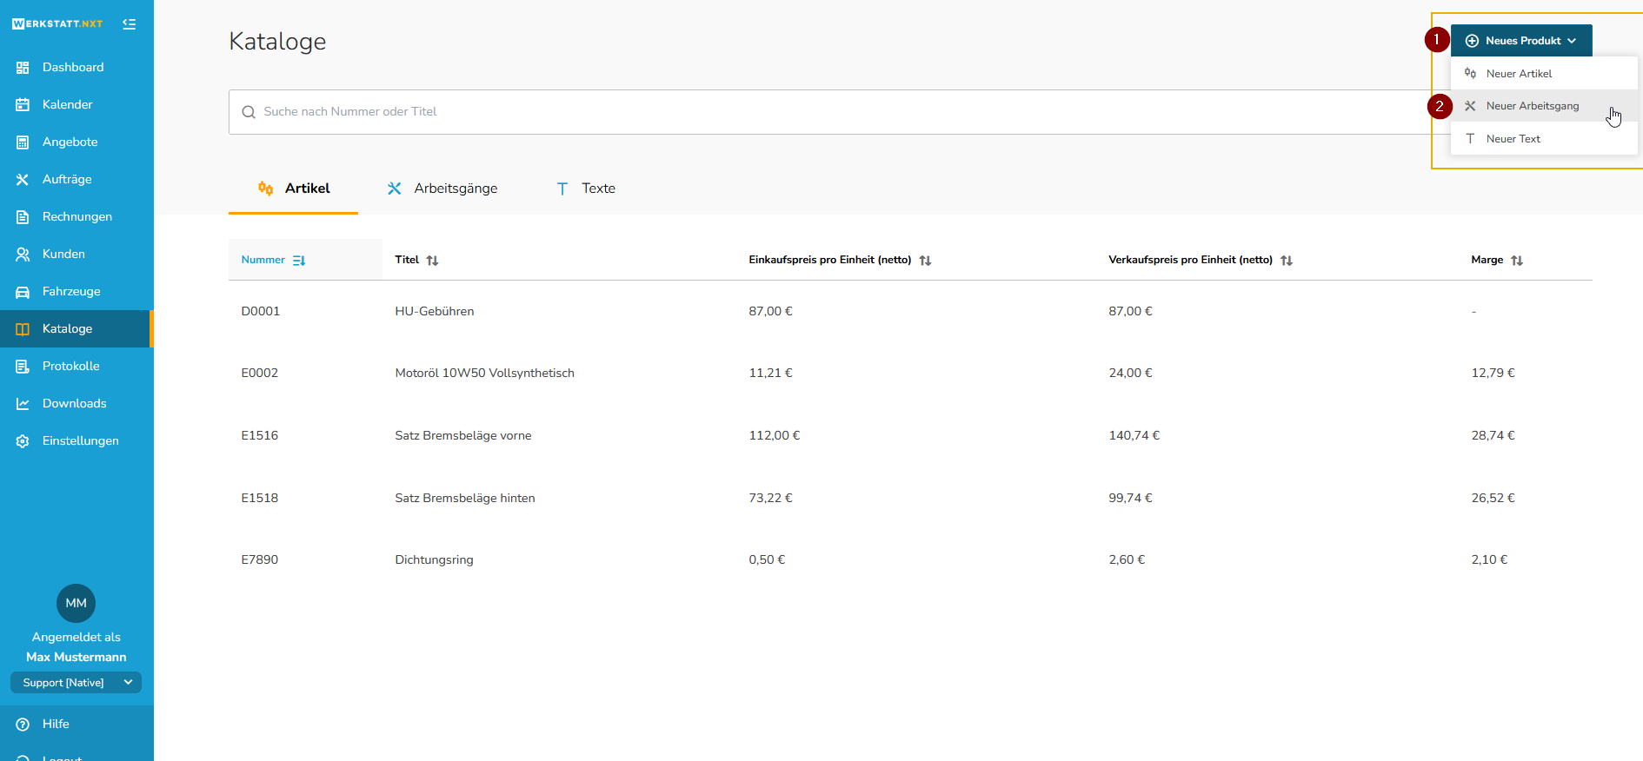This screenshot has width=1643, height=761.
Task: Collapse the sidebar with the menu toggle icon
Action: [x=130, y=24]
